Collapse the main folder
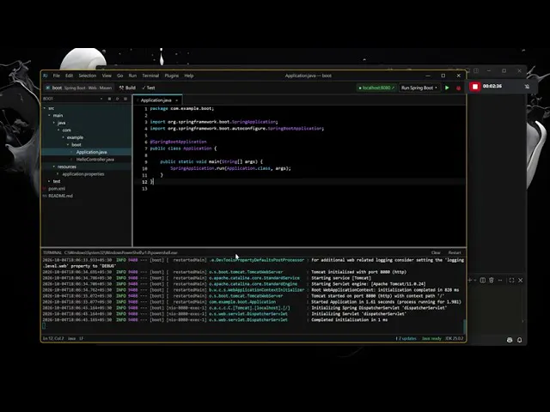550x412 pixels. [x=50, y=116]
